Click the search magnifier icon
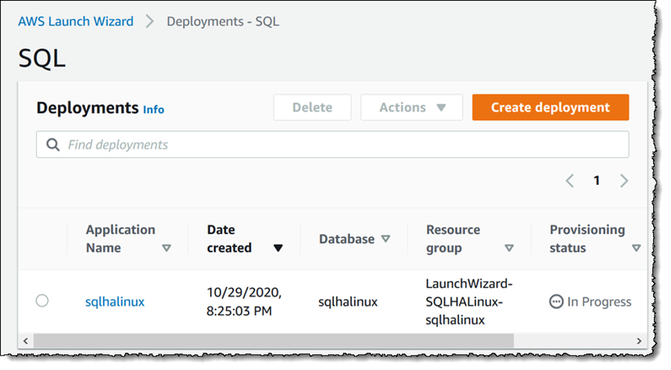This screenshot has width=671, height=370. click(52, 145)
